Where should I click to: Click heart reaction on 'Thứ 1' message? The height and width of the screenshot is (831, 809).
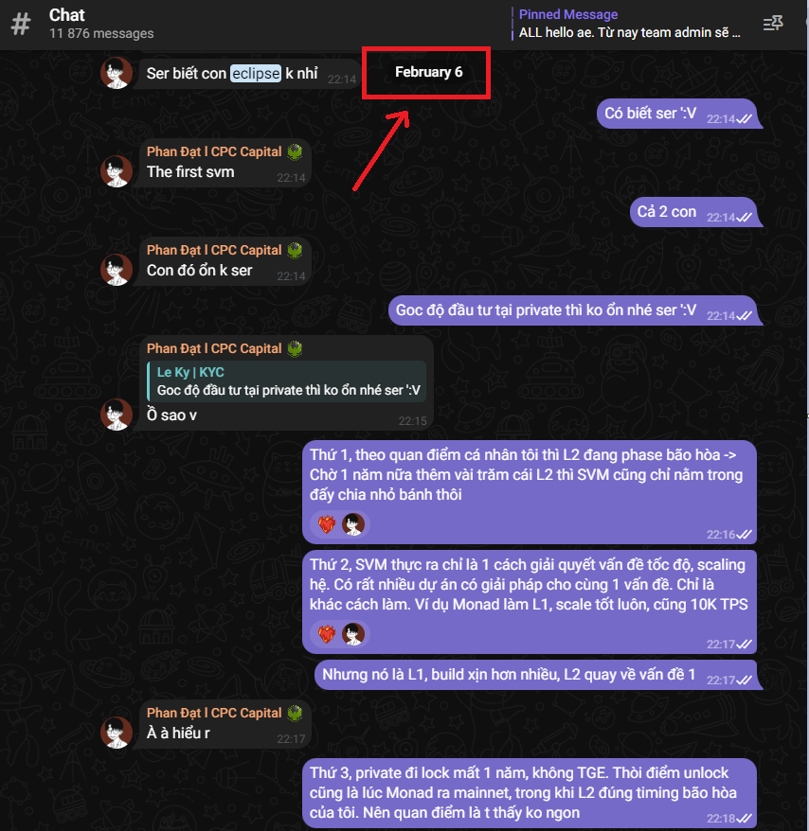coord(327,524)
